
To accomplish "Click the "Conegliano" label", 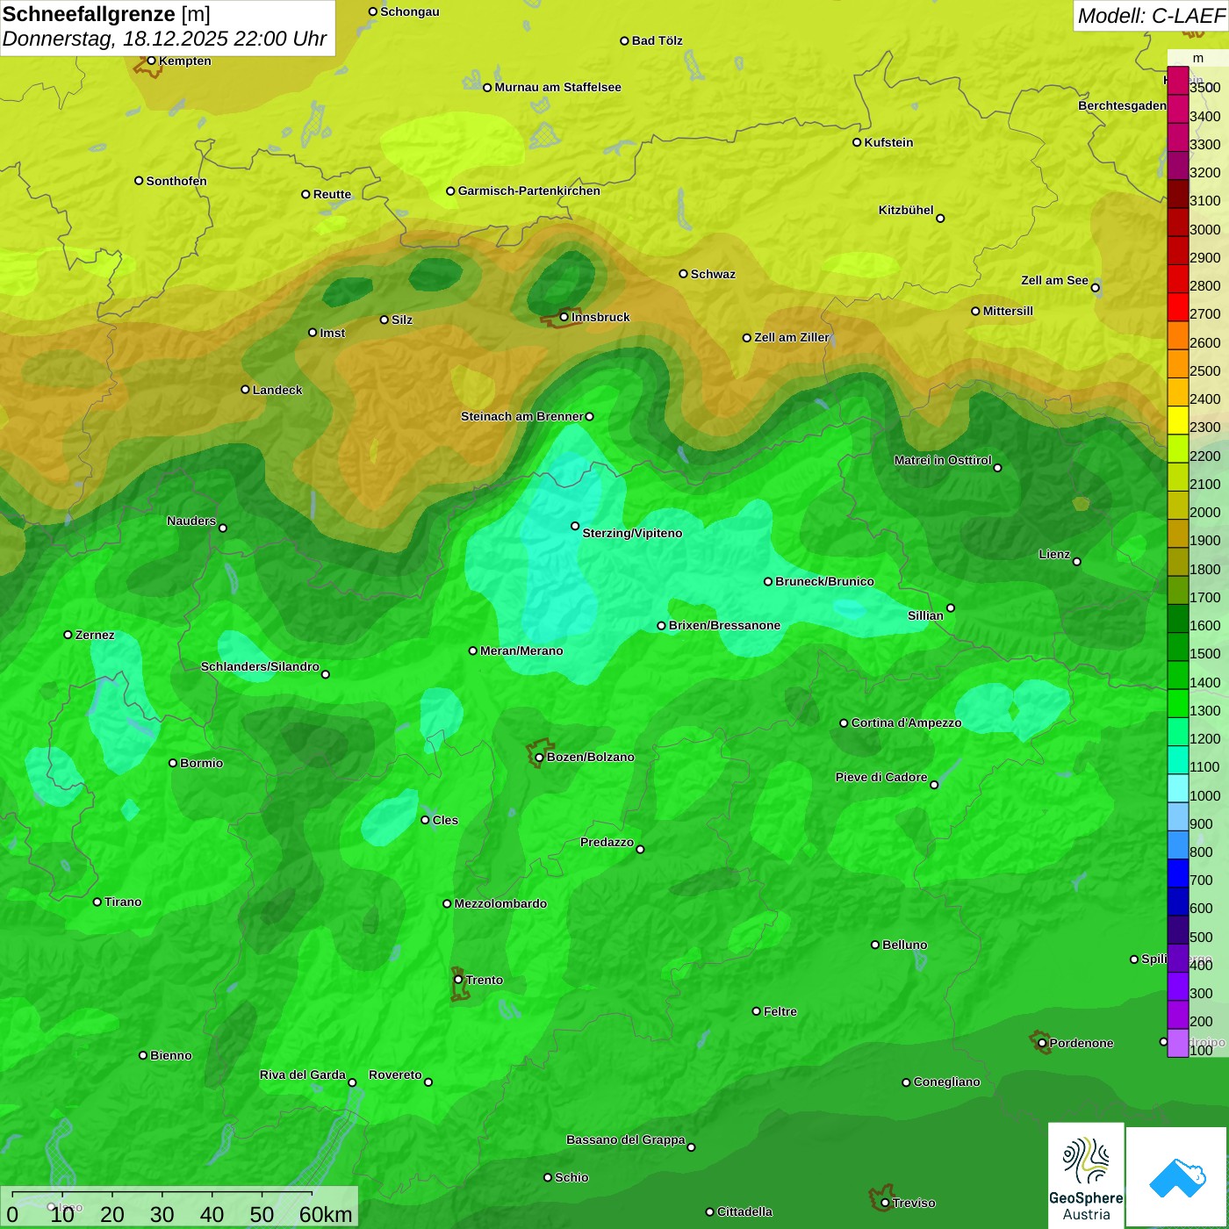I will [946, 1082].
